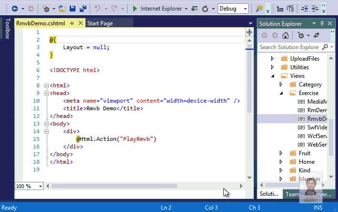Click the Refresh circular arrow icon
This screenshot has width=338, height=212.
click(x=205, y=9)
